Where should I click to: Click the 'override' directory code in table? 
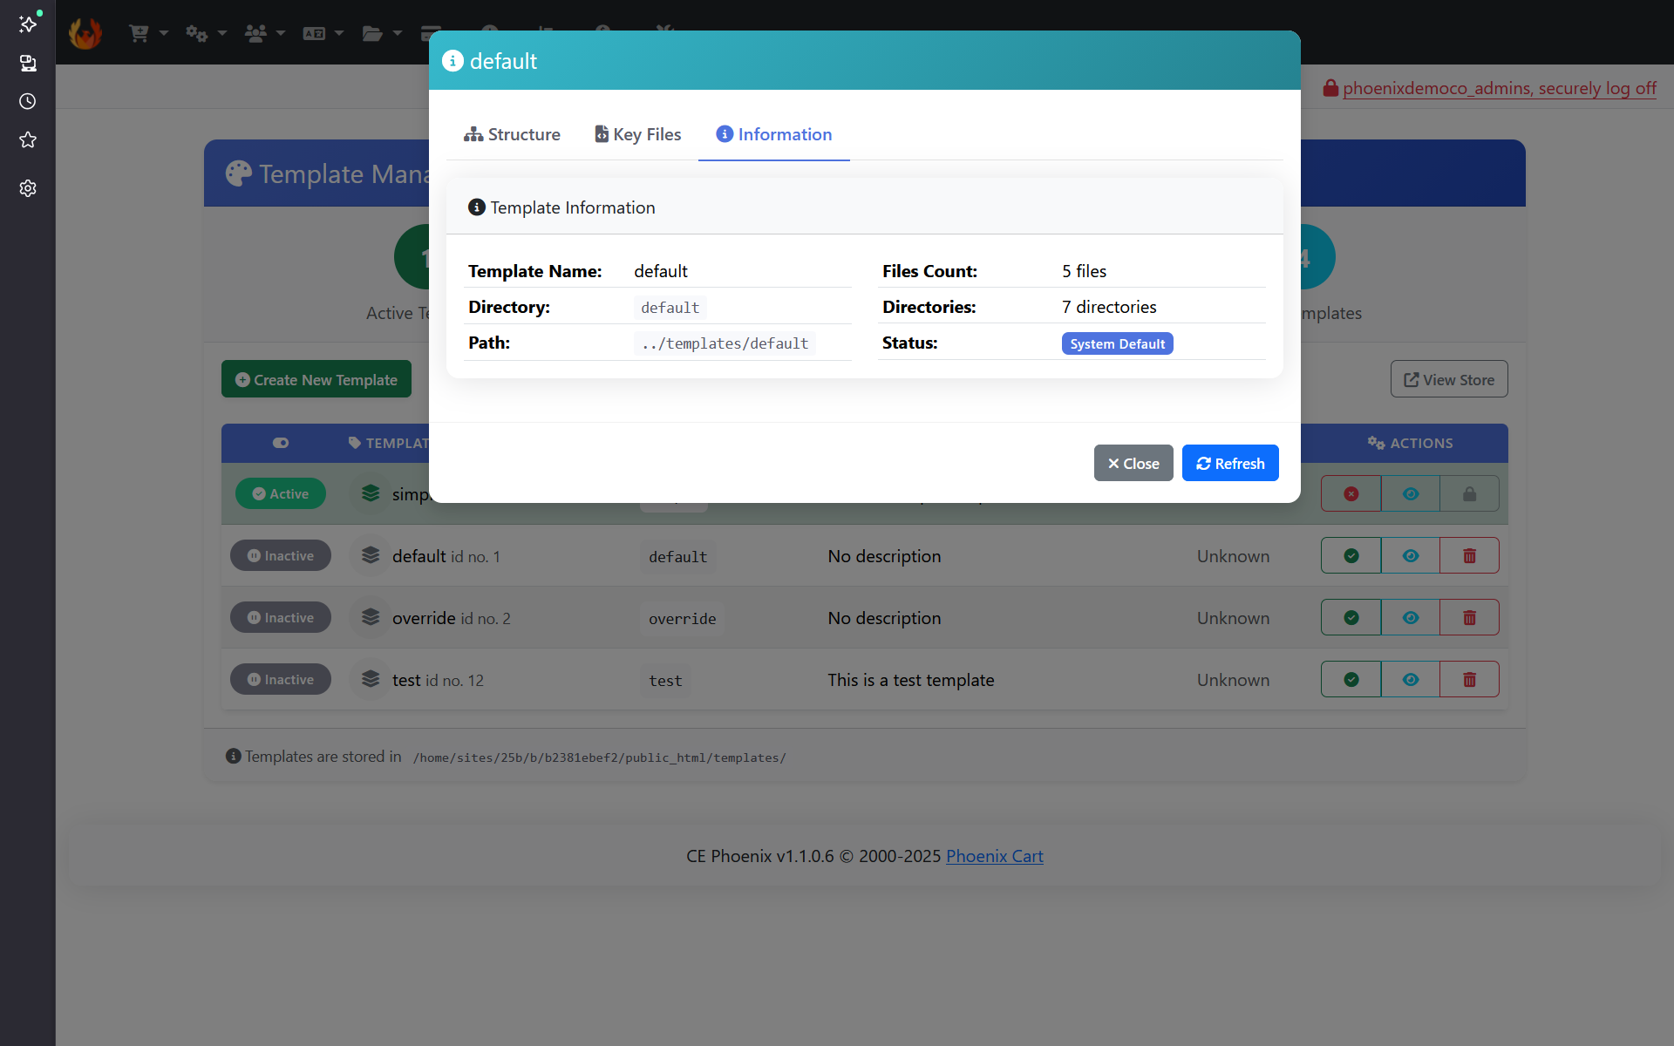[682, 619]
